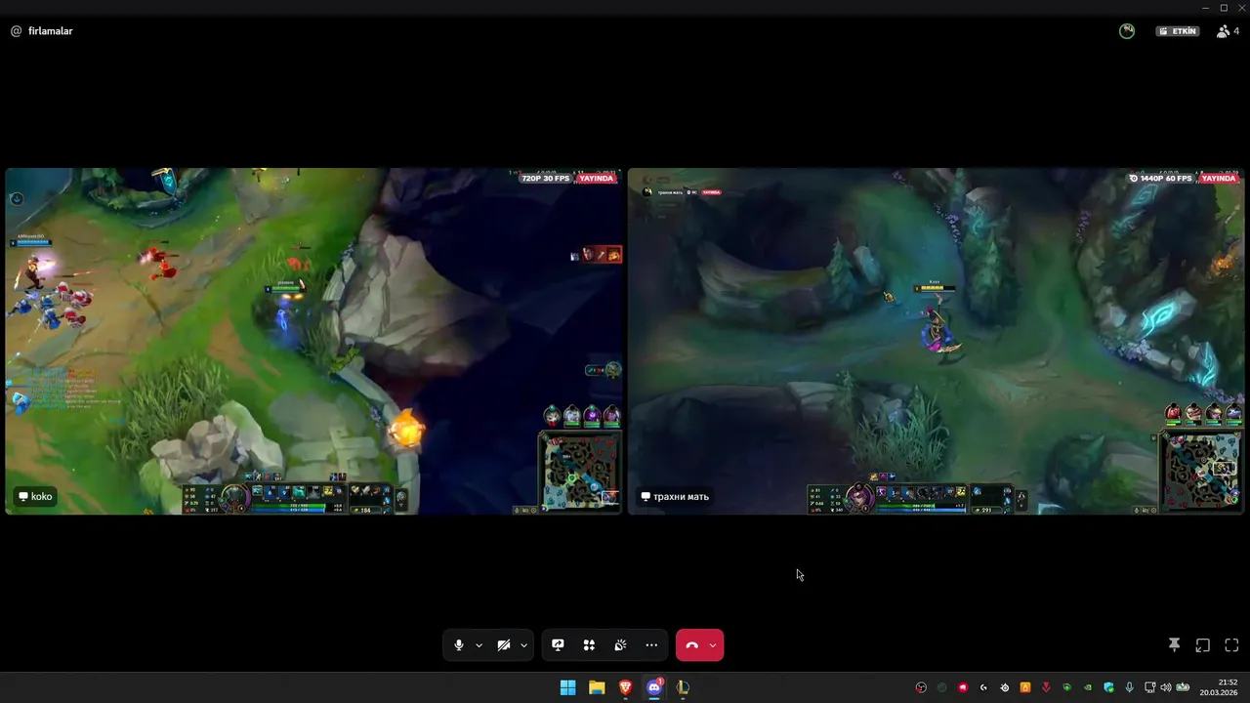Click YAYINDA badge on koko's stream
1250x703 pixels.
click(x=597, y=179)
